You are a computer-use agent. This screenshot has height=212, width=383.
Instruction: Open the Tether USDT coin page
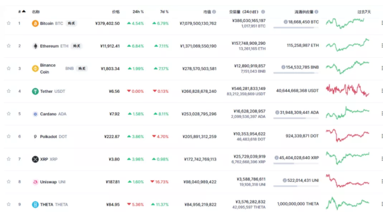(x=52, y=91)
